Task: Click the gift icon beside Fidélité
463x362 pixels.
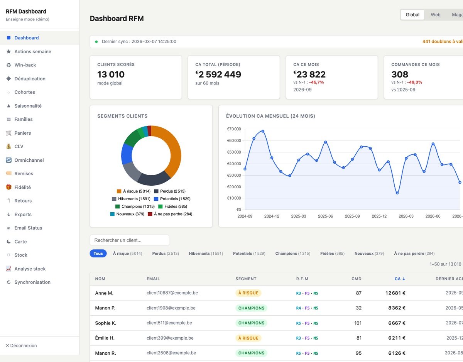Action: tap(8, 187)
